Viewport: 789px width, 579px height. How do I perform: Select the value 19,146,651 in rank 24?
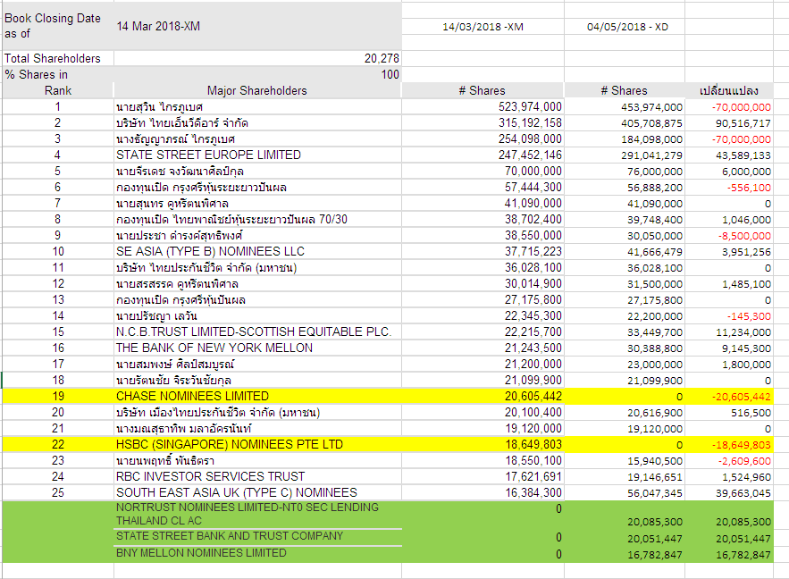click(x=625, y=477)
